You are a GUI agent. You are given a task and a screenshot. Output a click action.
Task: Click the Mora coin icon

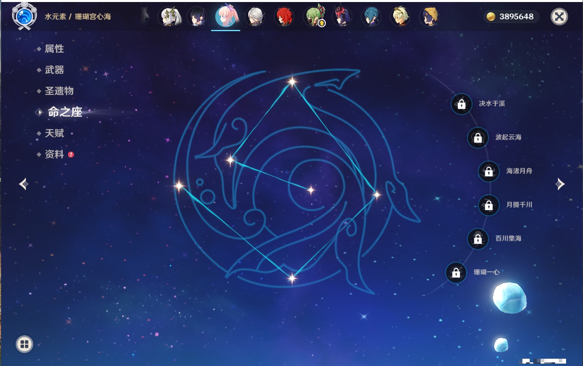[491, 17]
